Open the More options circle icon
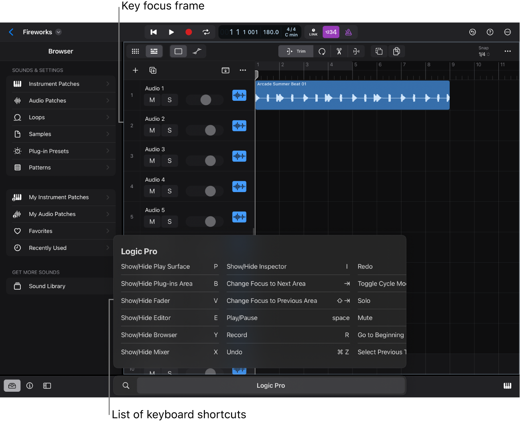The height and width of the screenshot is (424, 520). (x=508, y=32)
